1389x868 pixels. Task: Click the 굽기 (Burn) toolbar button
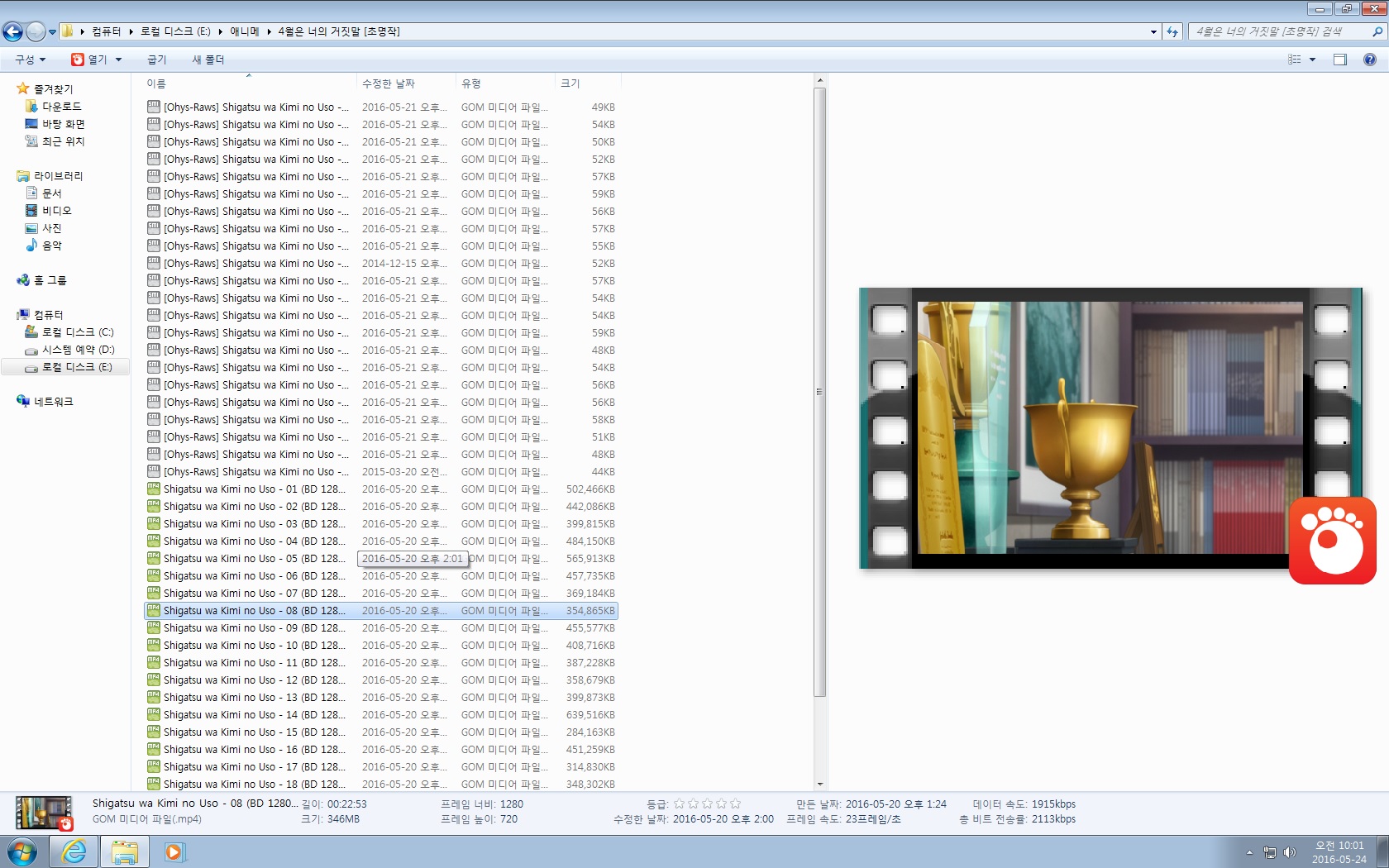click(156, 60)
